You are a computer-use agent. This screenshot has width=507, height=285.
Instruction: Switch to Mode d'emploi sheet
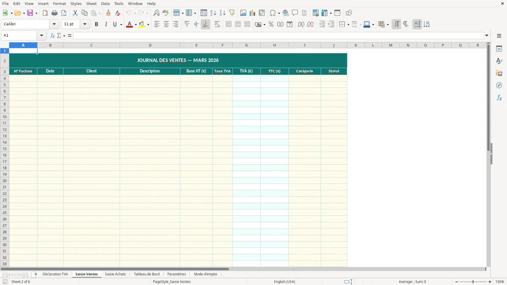click(x=205, y=274)
